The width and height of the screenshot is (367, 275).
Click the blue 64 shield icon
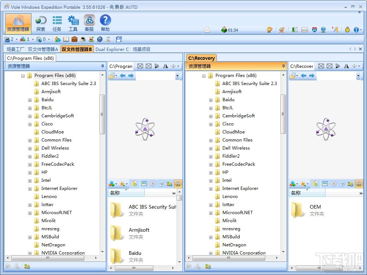coord(315,30)
